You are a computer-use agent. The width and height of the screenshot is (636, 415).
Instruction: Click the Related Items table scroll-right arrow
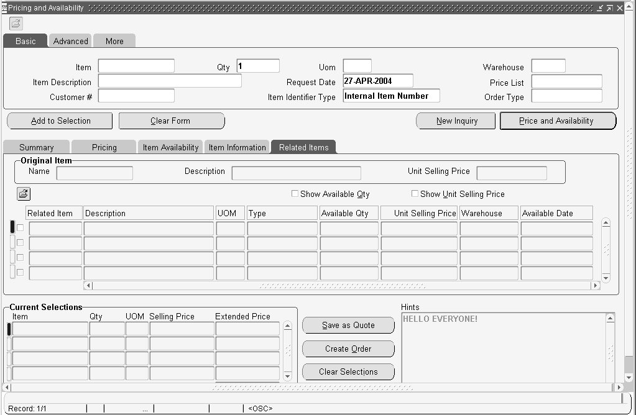click(x=595, y=285)
